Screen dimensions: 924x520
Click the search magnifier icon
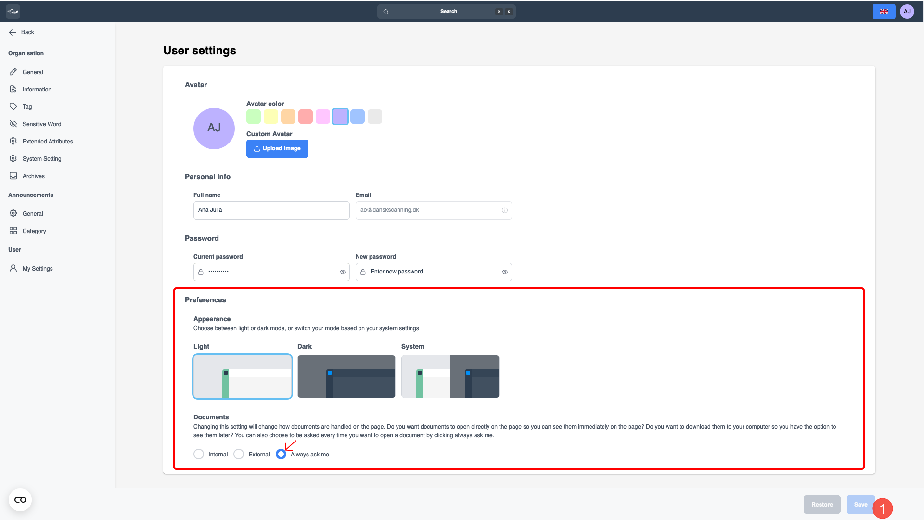point(386,12)
